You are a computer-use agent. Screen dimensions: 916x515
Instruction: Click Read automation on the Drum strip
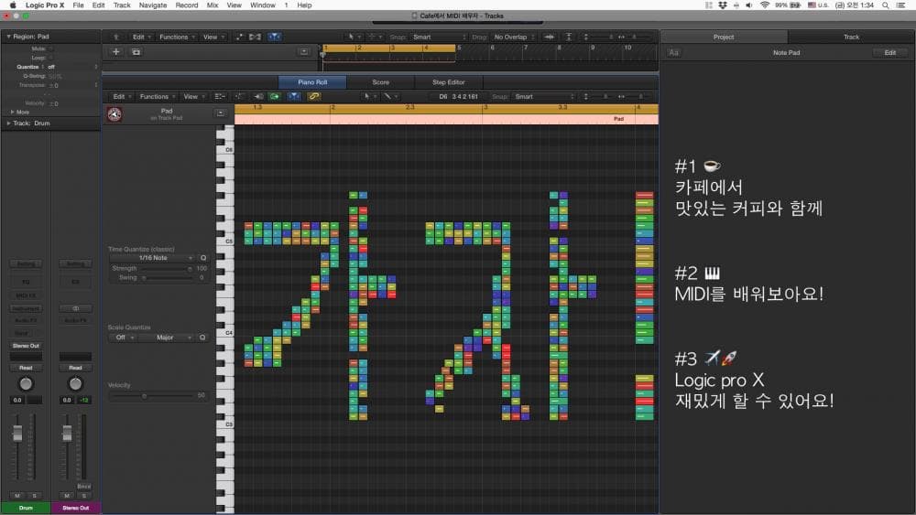tap(26, 368)
